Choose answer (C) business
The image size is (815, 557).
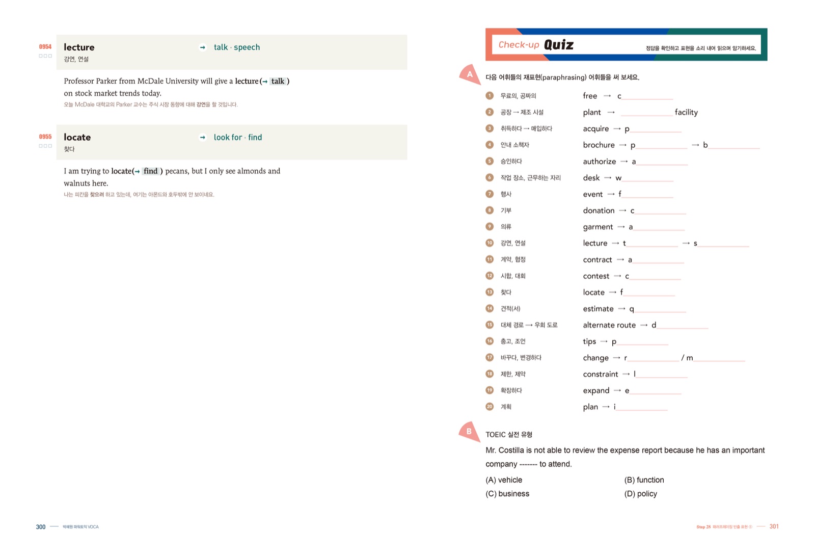click(507, 494)
